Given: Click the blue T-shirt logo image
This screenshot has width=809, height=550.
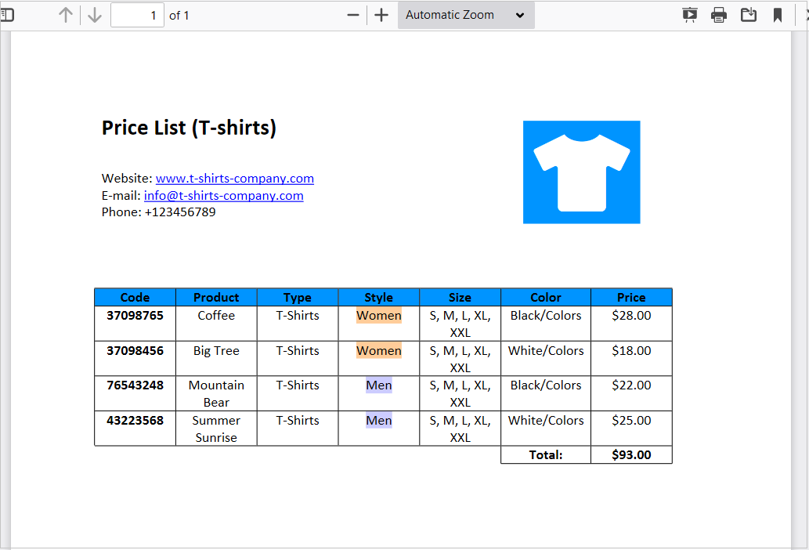Looking at the screenshot, I should (x=581, y=172).
